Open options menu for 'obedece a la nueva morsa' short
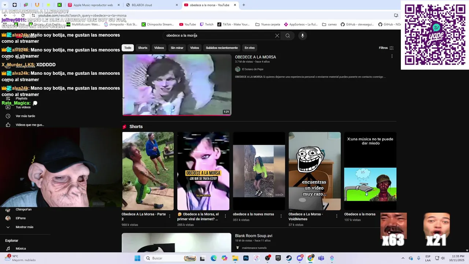The width and height of the screenshot is (469, 264). (x=281, y=216)
